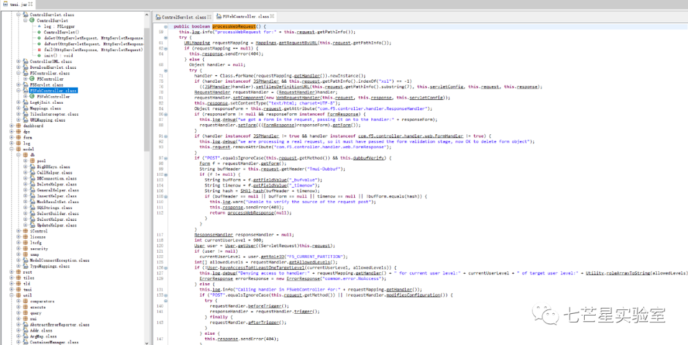Click the form package icon
Screen dimensions: 688x345
coord(19,137)
